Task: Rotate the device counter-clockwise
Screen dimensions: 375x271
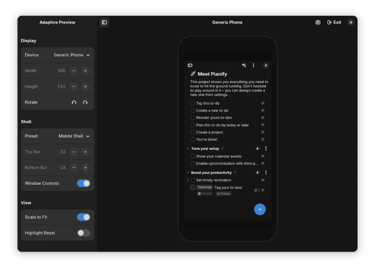Action: [x=74, y=103]
